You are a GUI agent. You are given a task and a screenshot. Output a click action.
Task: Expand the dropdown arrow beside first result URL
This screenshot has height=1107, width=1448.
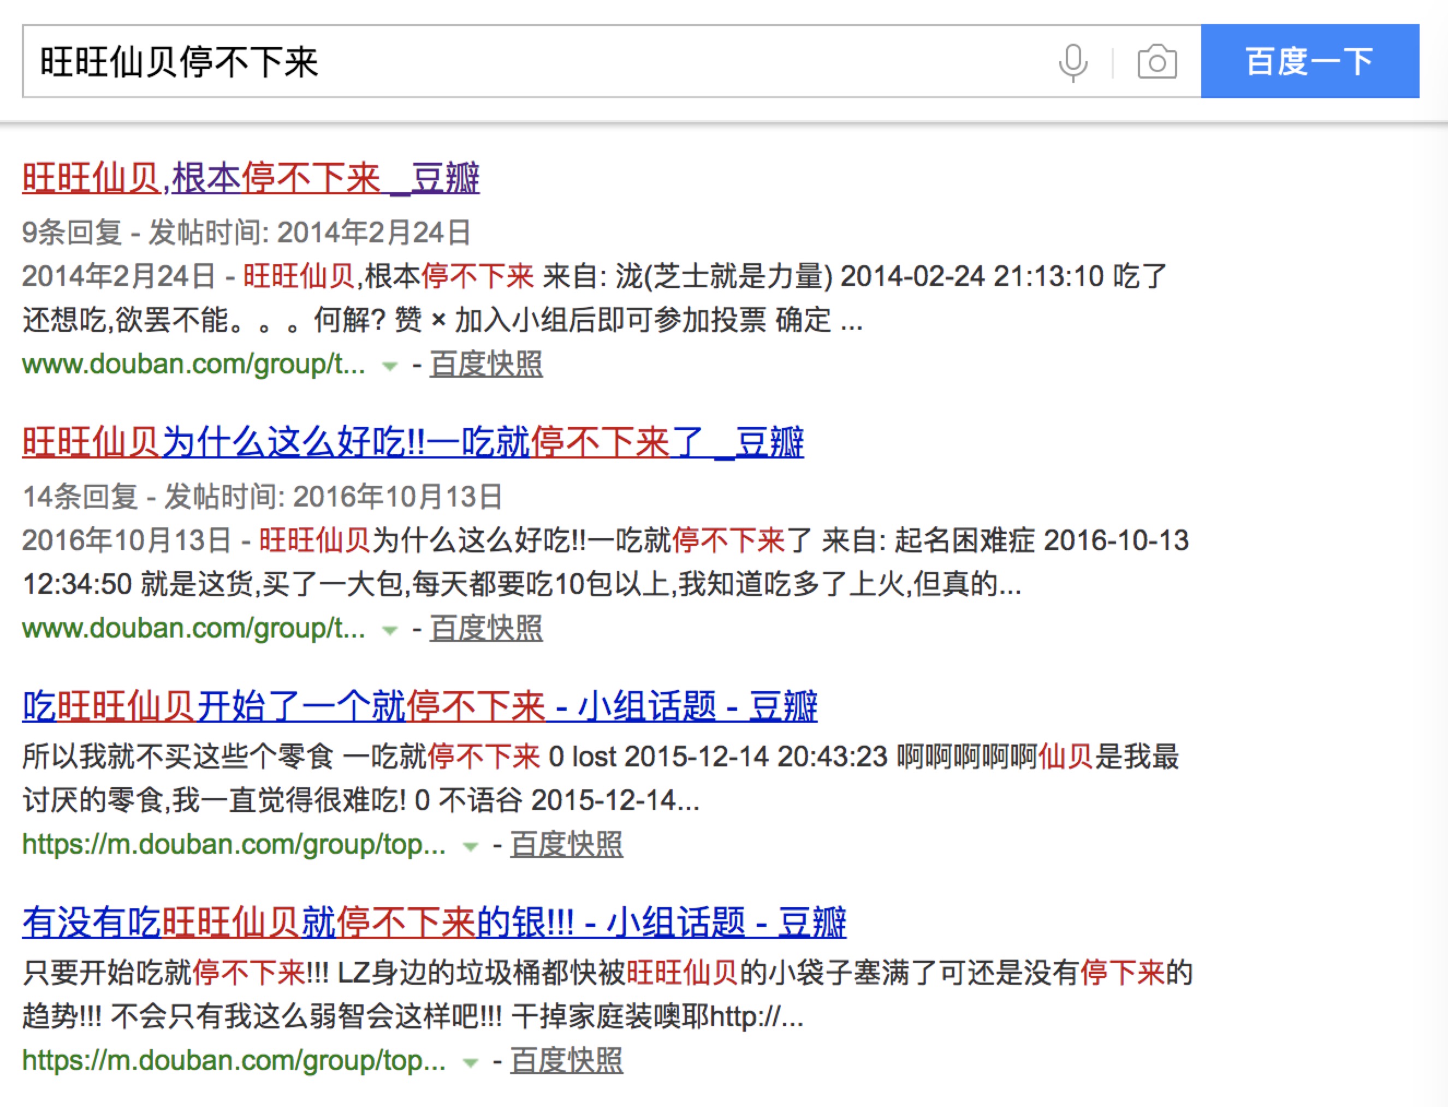click(x=389, y=366)
